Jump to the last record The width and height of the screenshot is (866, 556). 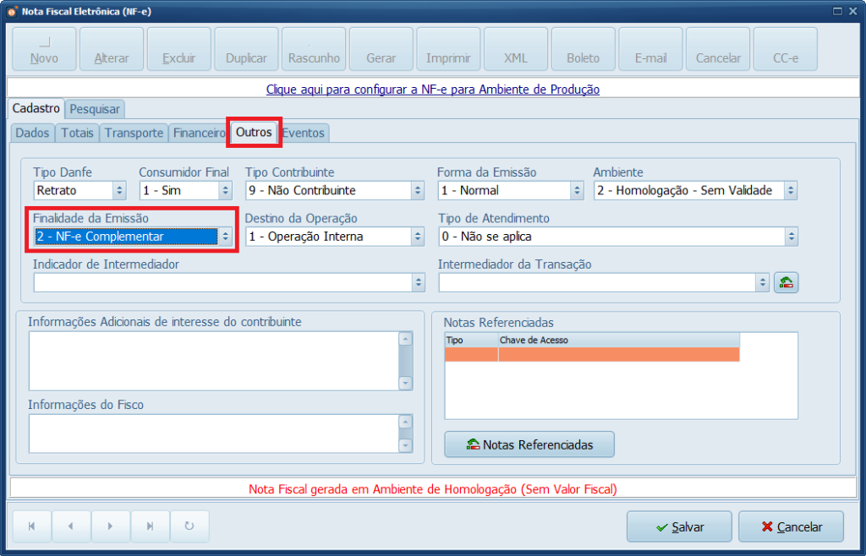tap(151, 526)
